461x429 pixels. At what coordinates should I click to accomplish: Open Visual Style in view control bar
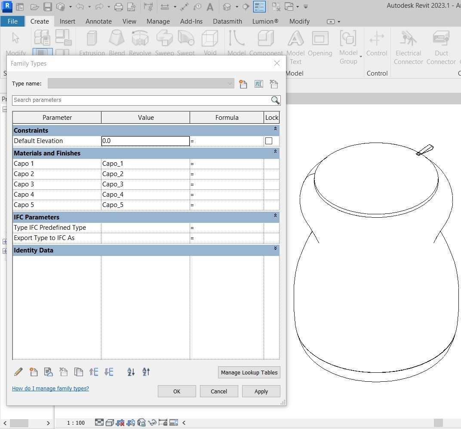110,423
